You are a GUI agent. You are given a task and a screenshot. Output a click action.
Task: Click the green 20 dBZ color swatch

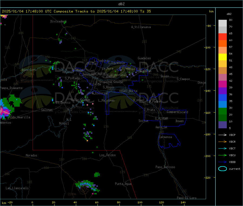(x=222, y=111)
